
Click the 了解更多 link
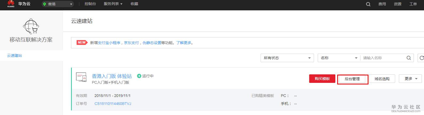tap(184, 43)
